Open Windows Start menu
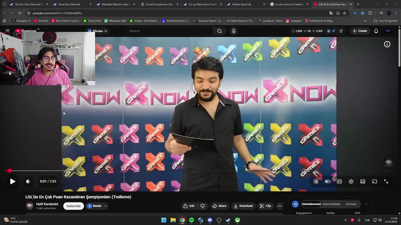 tap(164, 220)
